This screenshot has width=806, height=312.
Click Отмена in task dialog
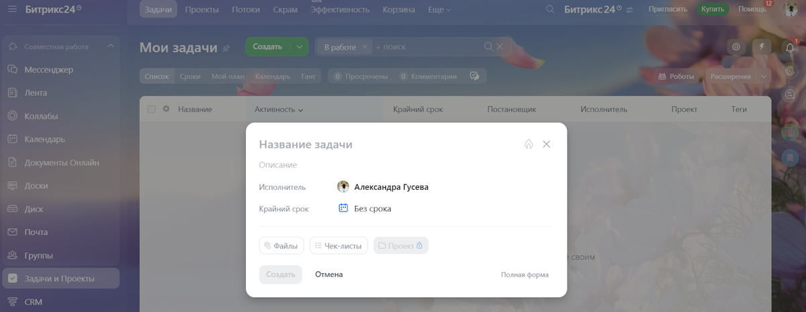(329, 274)
